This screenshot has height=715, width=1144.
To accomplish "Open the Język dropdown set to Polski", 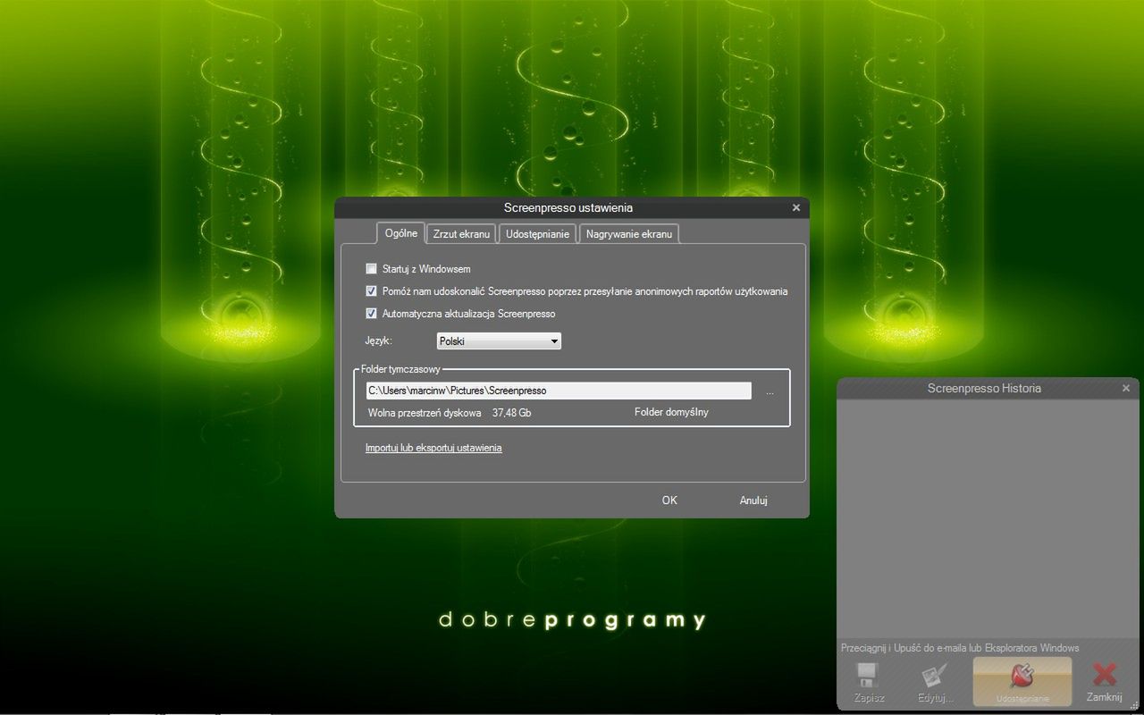I will tap(499, 341).
